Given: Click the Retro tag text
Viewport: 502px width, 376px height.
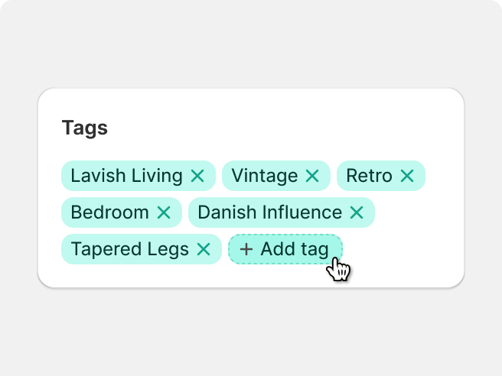Looking at the screenshot, I should 369,176.
